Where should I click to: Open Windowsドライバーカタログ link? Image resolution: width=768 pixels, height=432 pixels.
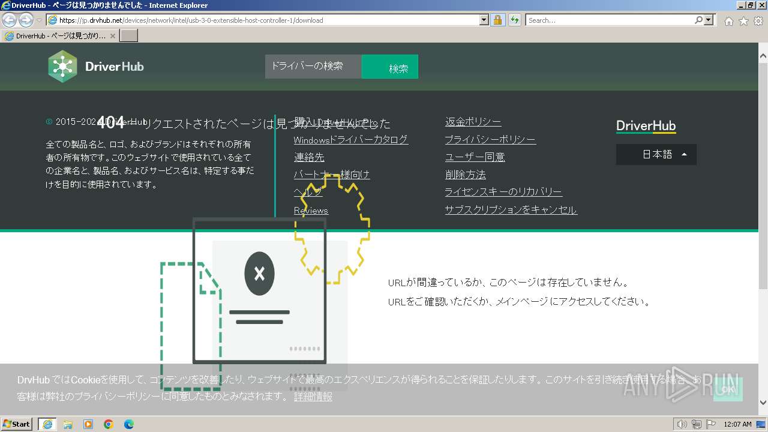(351, 140)
